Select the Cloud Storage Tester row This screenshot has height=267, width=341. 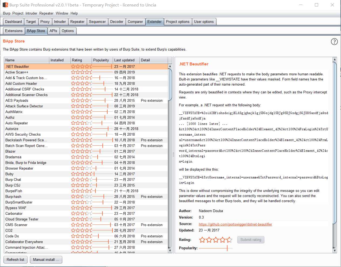tap(86, 219)
